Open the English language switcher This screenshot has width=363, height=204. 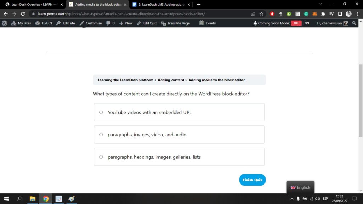coord(300,187)
